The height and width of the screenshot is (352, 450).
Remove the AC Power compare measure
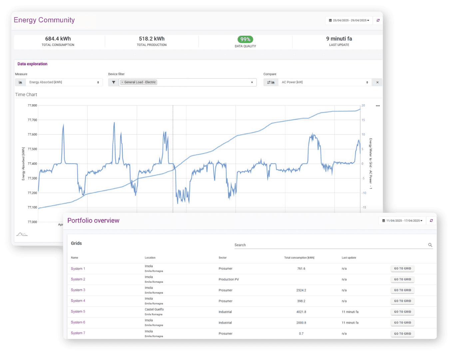377,82
